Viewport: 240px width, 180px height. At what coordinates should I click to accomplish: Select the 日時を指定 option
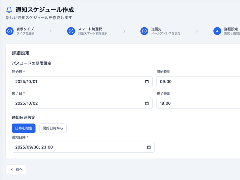(24, 128)
